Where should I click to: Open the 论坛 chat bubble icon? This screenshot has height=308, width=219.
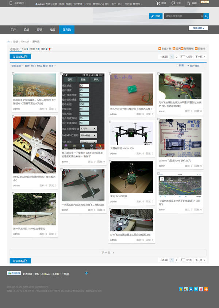point(173,3)
